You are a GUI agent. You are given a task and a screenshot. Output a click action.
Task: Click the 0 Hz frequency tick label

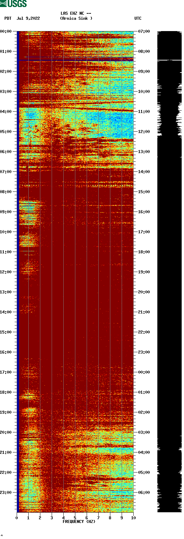coord(17,518)
